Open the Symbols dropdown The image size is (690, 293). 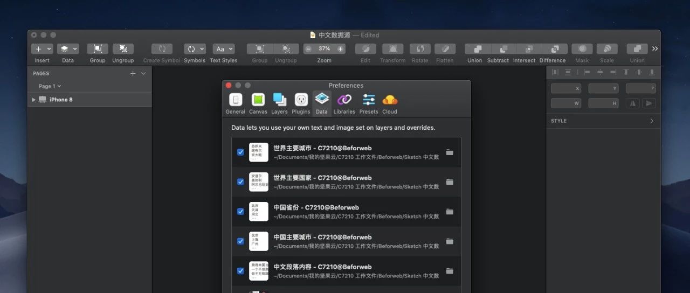tap(195, 48)
